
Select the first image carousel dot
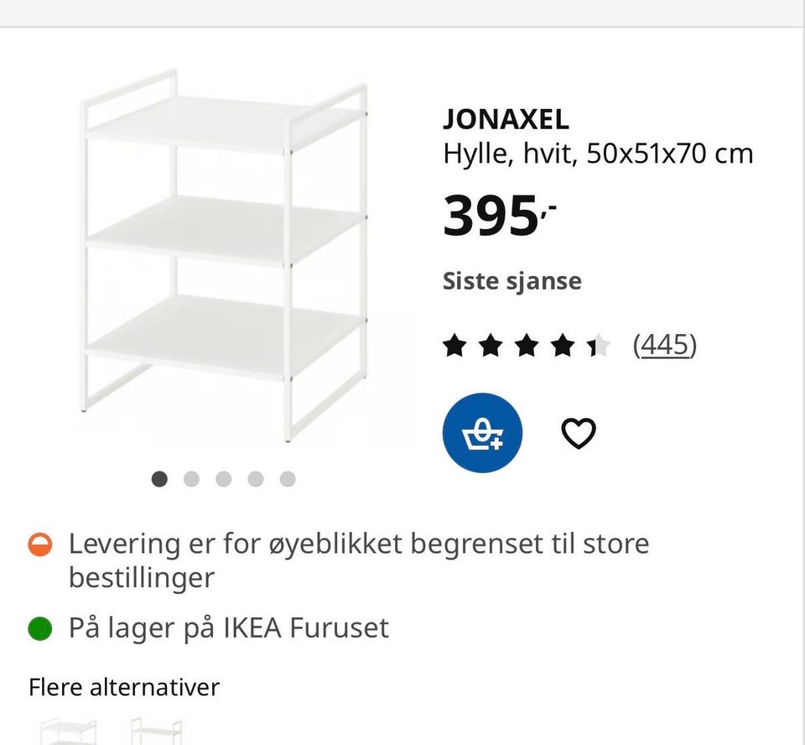click(159, 479)
